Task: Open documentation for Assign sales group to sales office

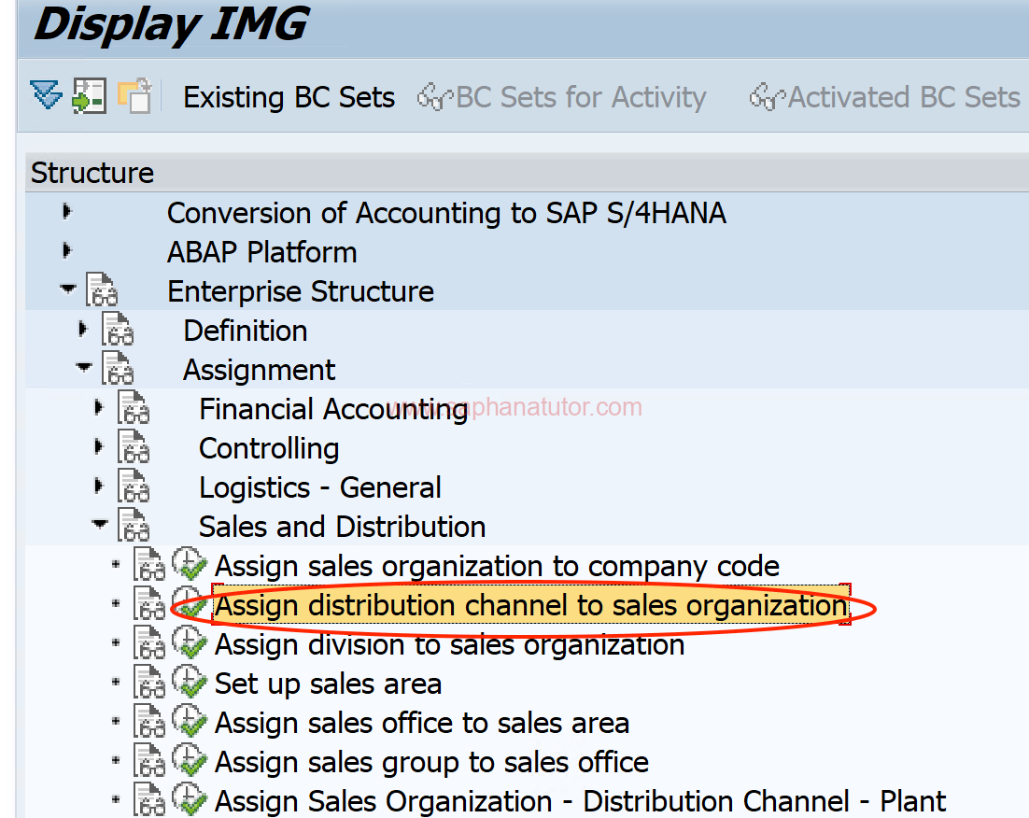Action: (149, 760)
